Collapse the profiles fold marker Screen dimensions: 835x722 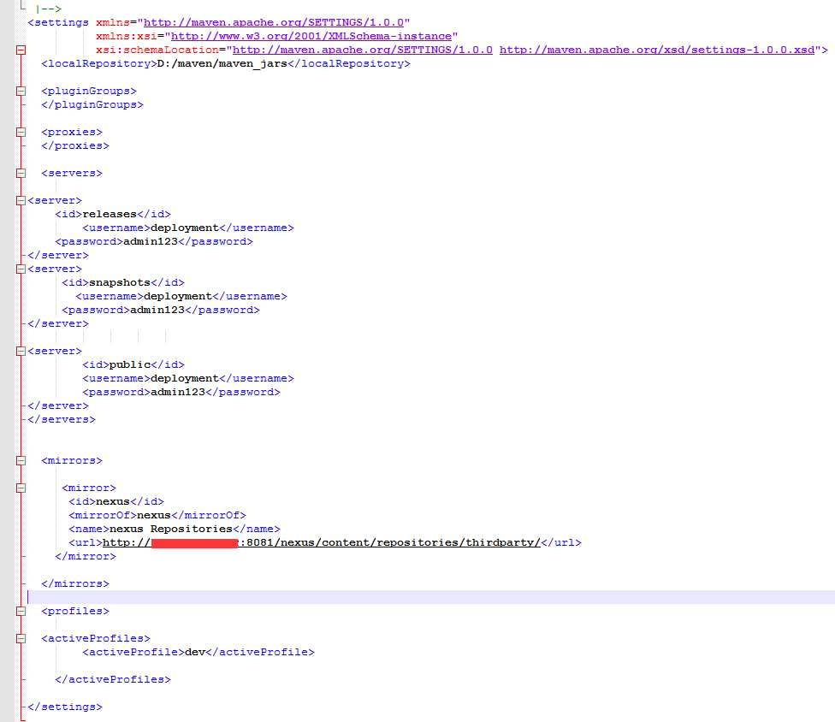point(21,612)
